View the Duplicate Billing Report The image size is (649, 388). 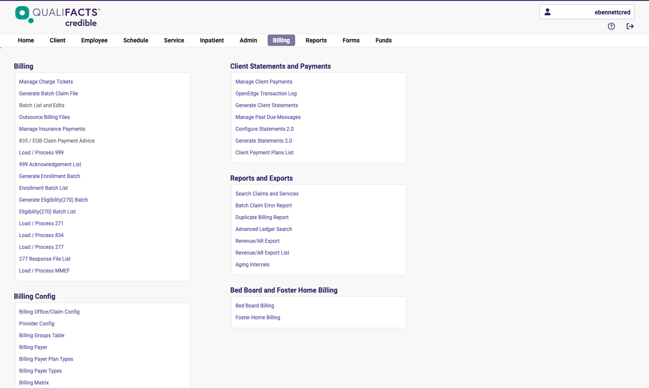tap(262, 217)
